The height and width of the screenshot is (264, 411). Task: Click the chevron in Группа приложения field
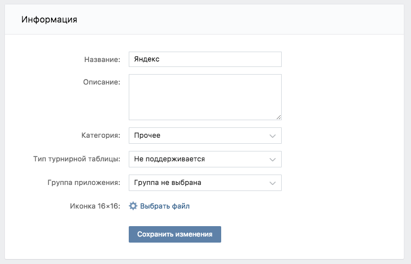pos(272,183)
